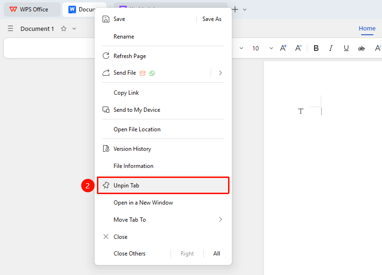Choose Open in a New Window
Image resolution: width=382 pixels, height=275 pixels.
[143, 203]
